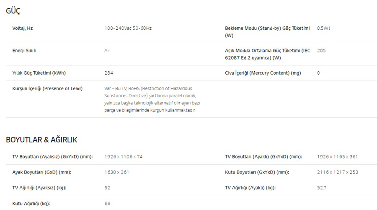
Task: Click the 2116 x 1217 x 253 box dimensions
Action: [x=338, y=172]
